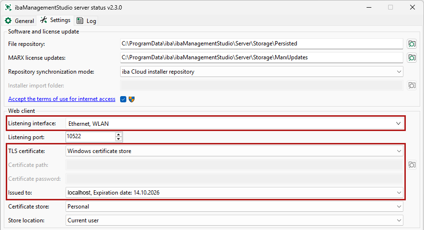This screenshot has width=424, height=230.
Task: Click into the File repository path field
Action: point(261,44)
